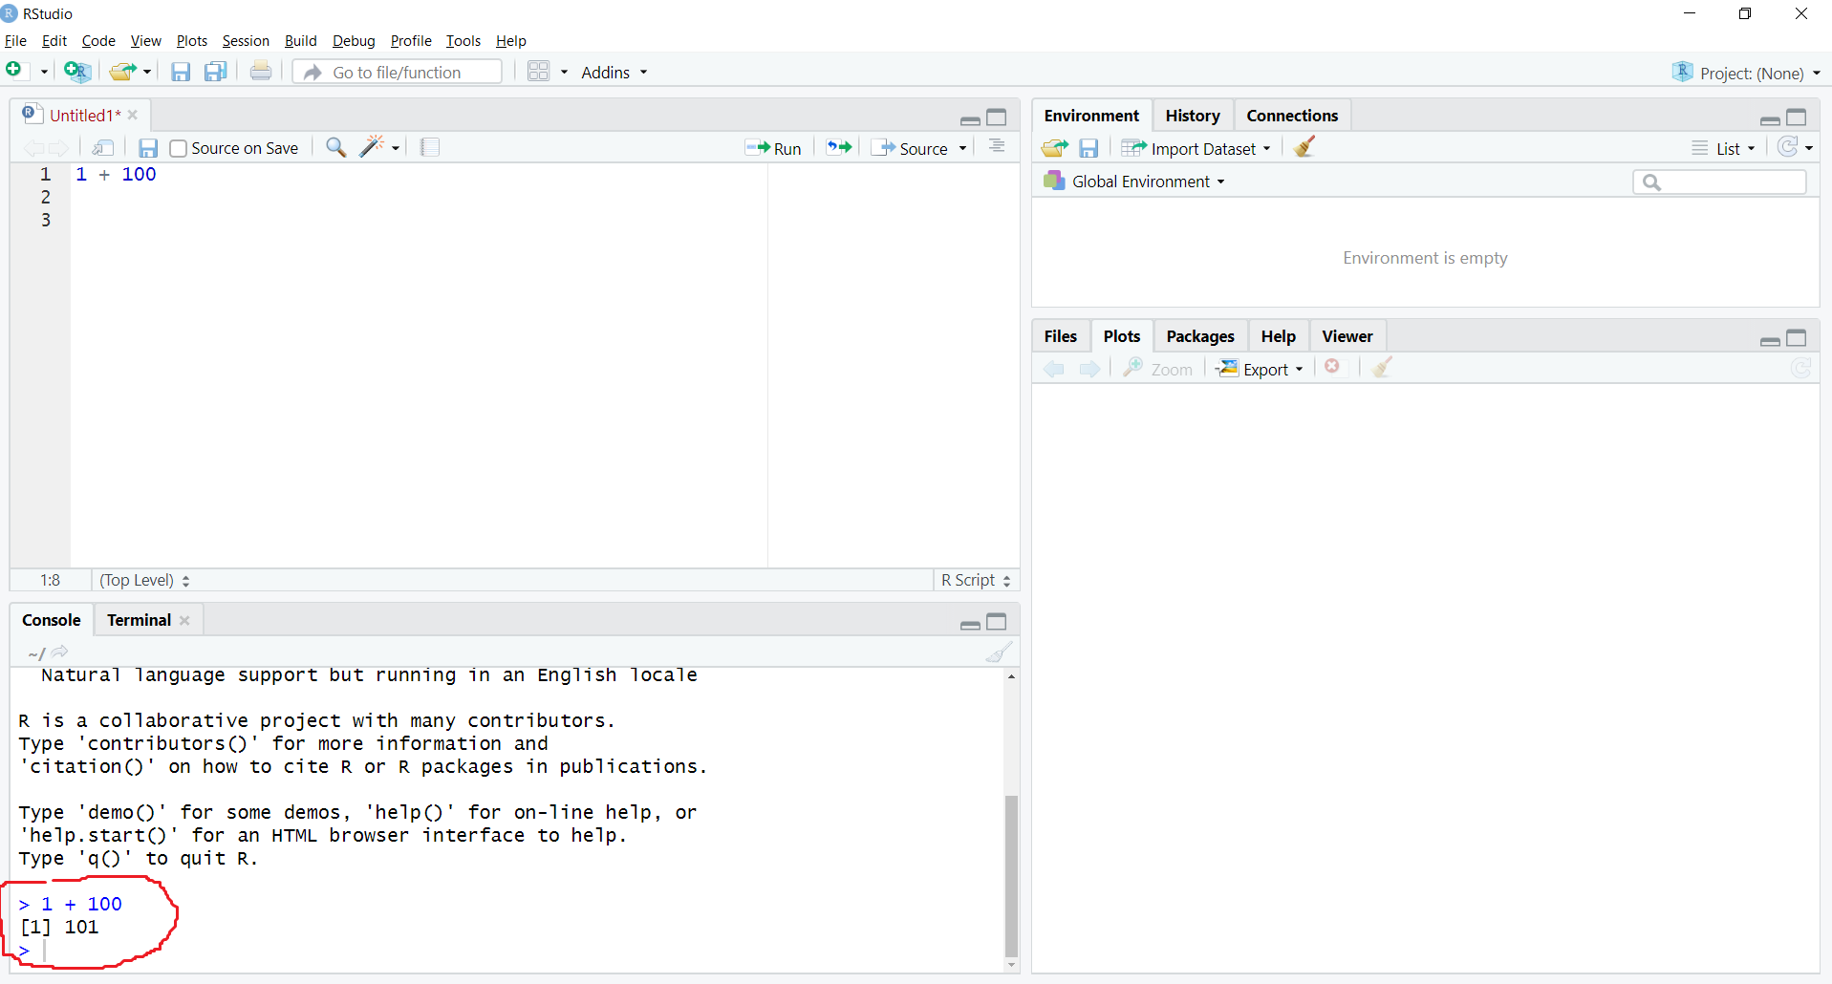The height and width of the screenshot is (984, 1832).
Task: Close the Terminal tab
Action: 184,620
